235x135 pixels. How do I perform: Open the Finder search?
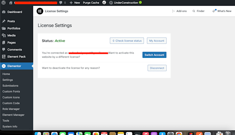click(198, 11)
